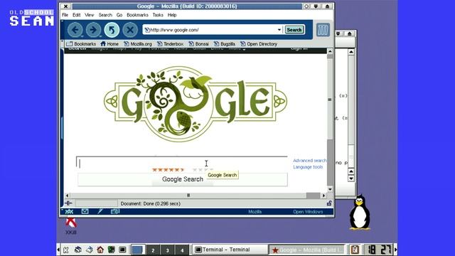
Task: Open the green control center icon on panel
Action: pyautogui.click(x=112, y=250)
